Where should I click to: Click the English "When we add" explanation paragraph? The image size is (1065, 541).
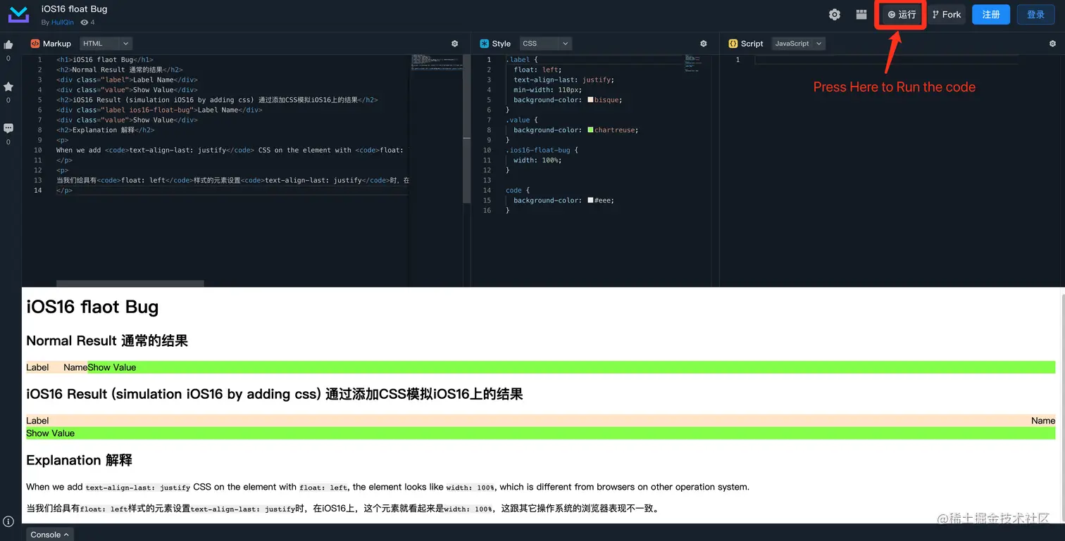coord(388,487)
